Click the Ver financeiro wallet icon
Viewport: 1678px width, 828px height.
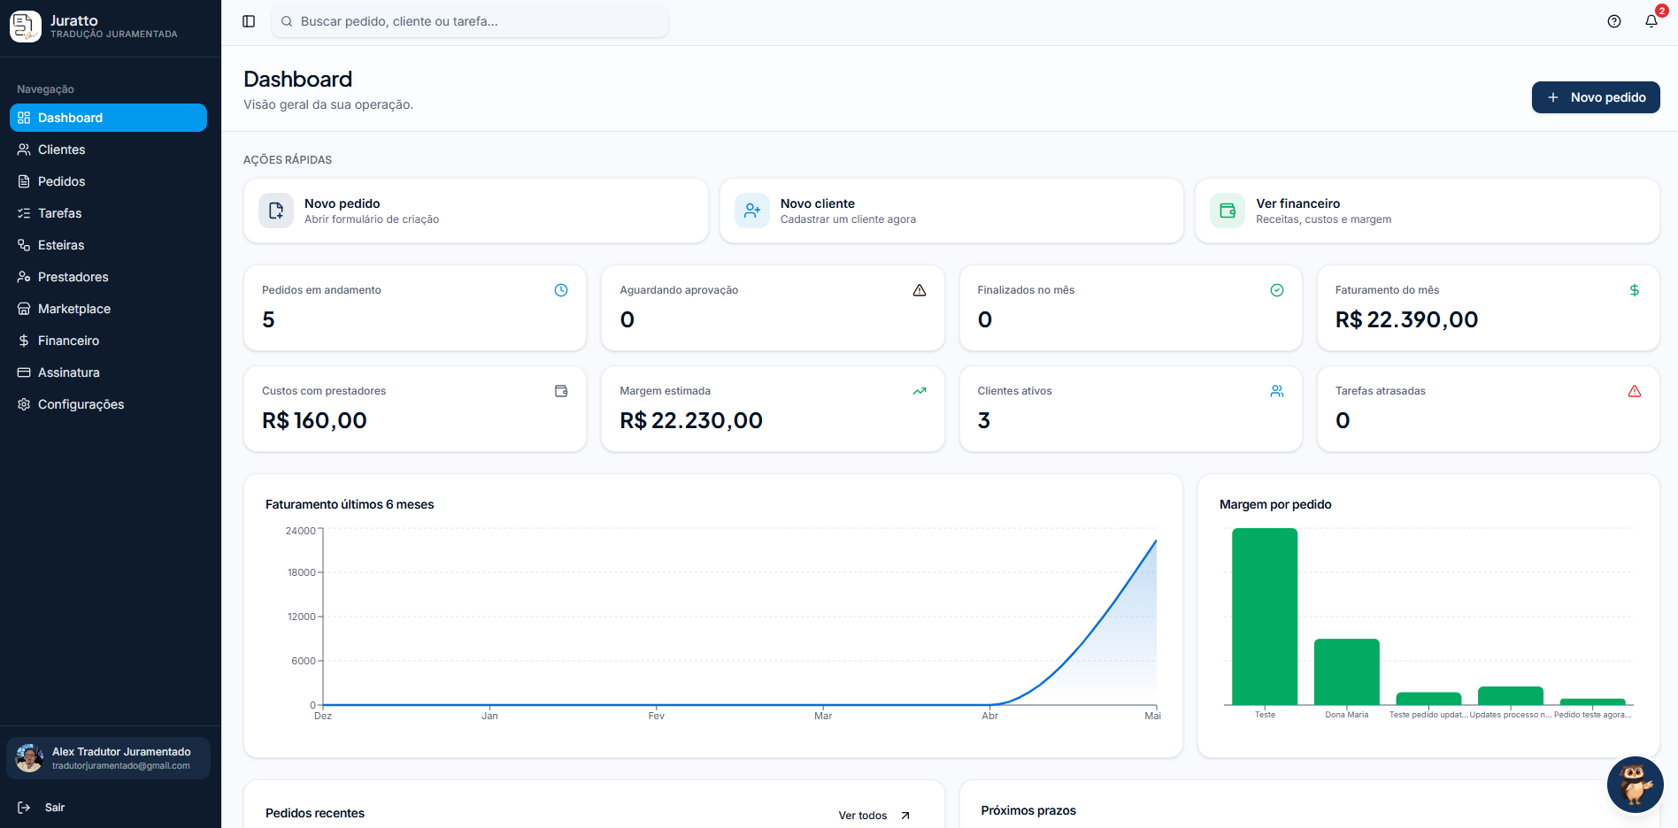tap(1228, 211)
